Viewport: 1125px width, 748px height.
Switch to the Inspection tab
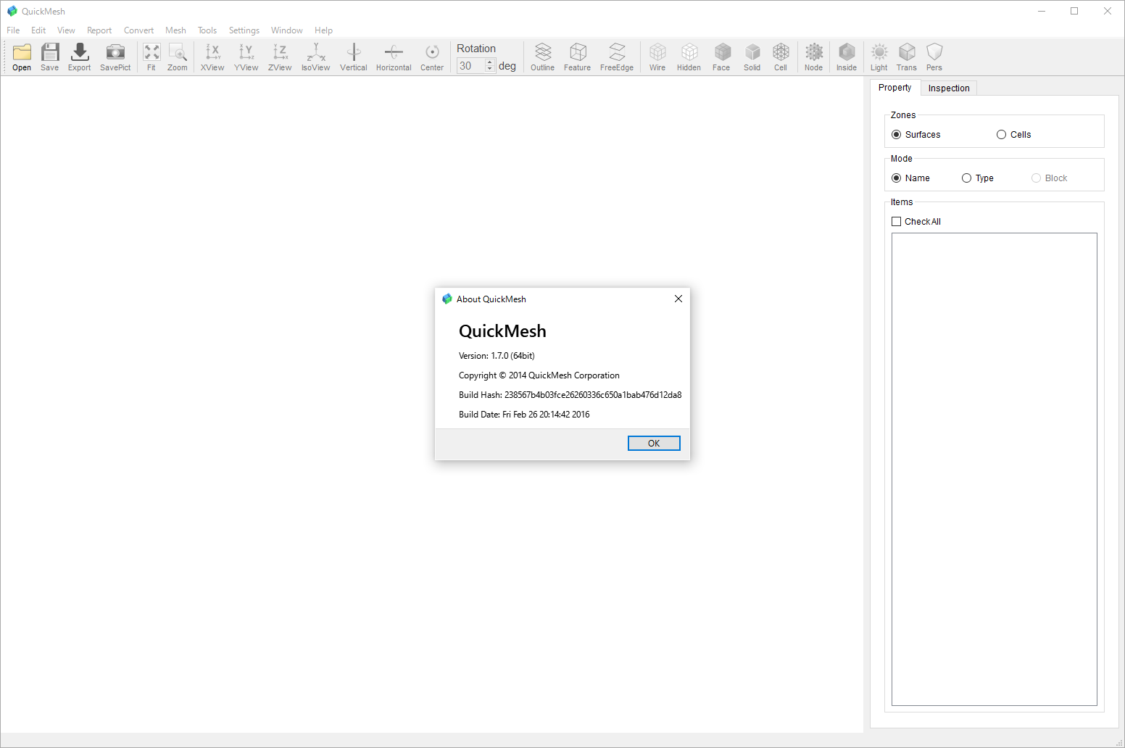coord(949,88)
